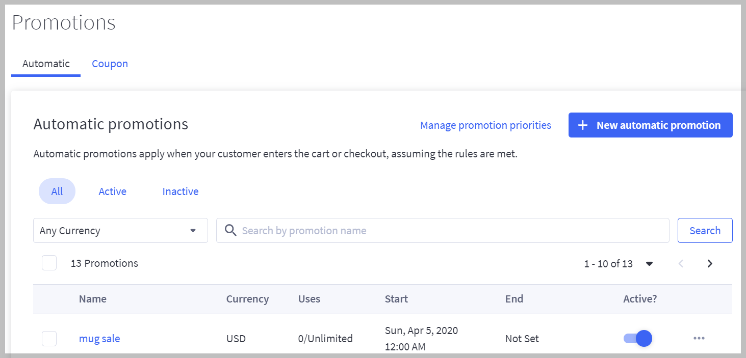746x358 pixels.
Task: Filter promotions by Inactive
Action: tap(180, 191)
